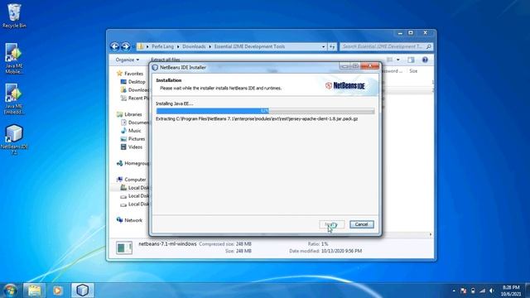
Task: Click the taskbar clock showing 8:28 PM
Action: point(511,291)
